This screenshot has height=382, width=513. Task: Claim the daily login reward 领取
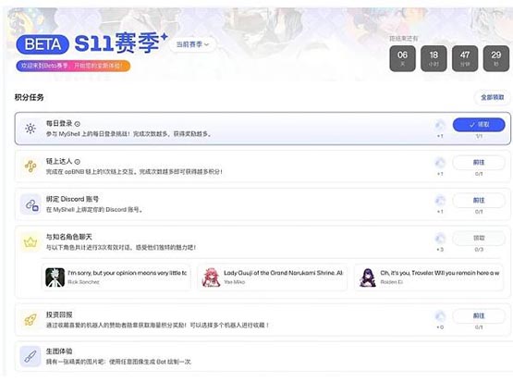[479, 125]
